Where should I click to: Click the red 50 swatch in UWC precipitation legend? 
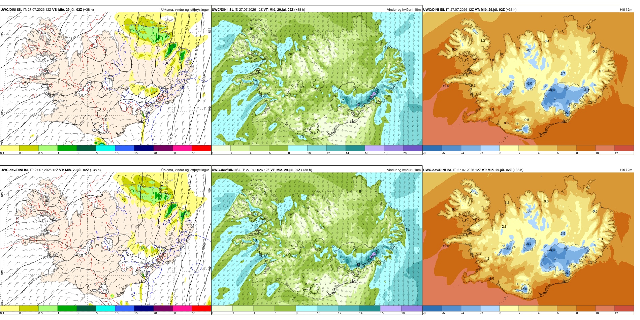pyautogui.click(x=201, y=148)
